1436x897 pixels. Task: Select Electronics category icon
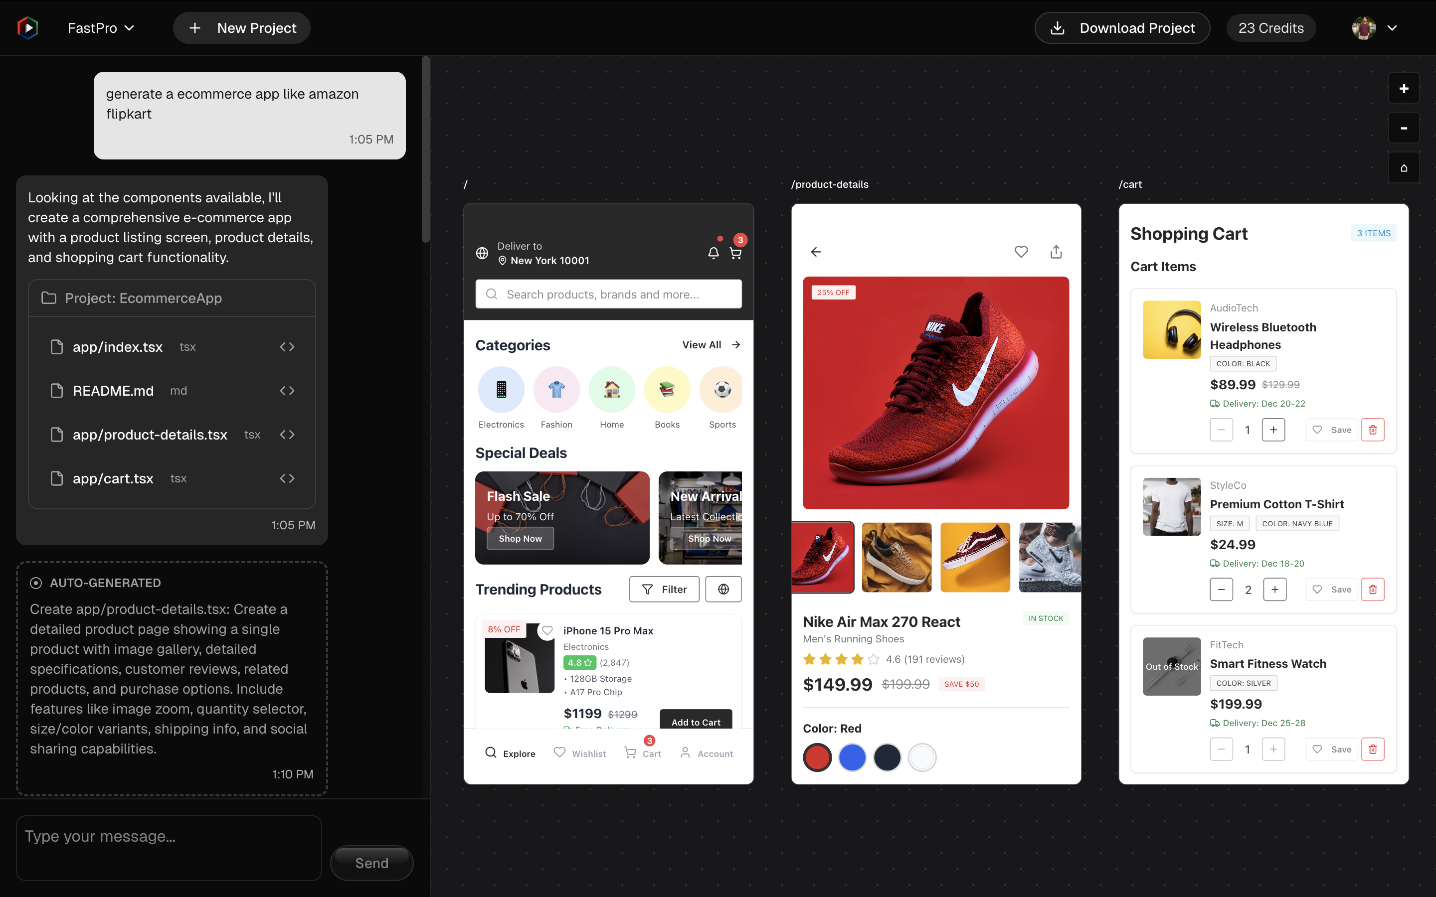[x=501, y=390]
